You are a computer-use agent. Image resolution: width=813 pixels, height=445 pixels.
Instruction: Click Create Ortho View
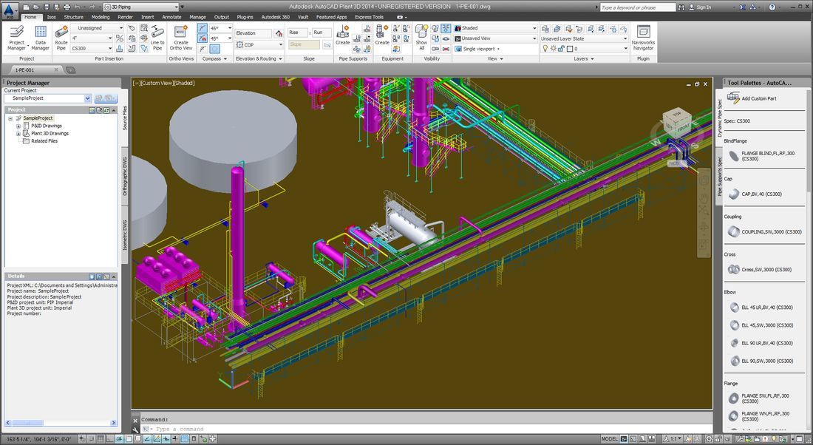[181, 38]
